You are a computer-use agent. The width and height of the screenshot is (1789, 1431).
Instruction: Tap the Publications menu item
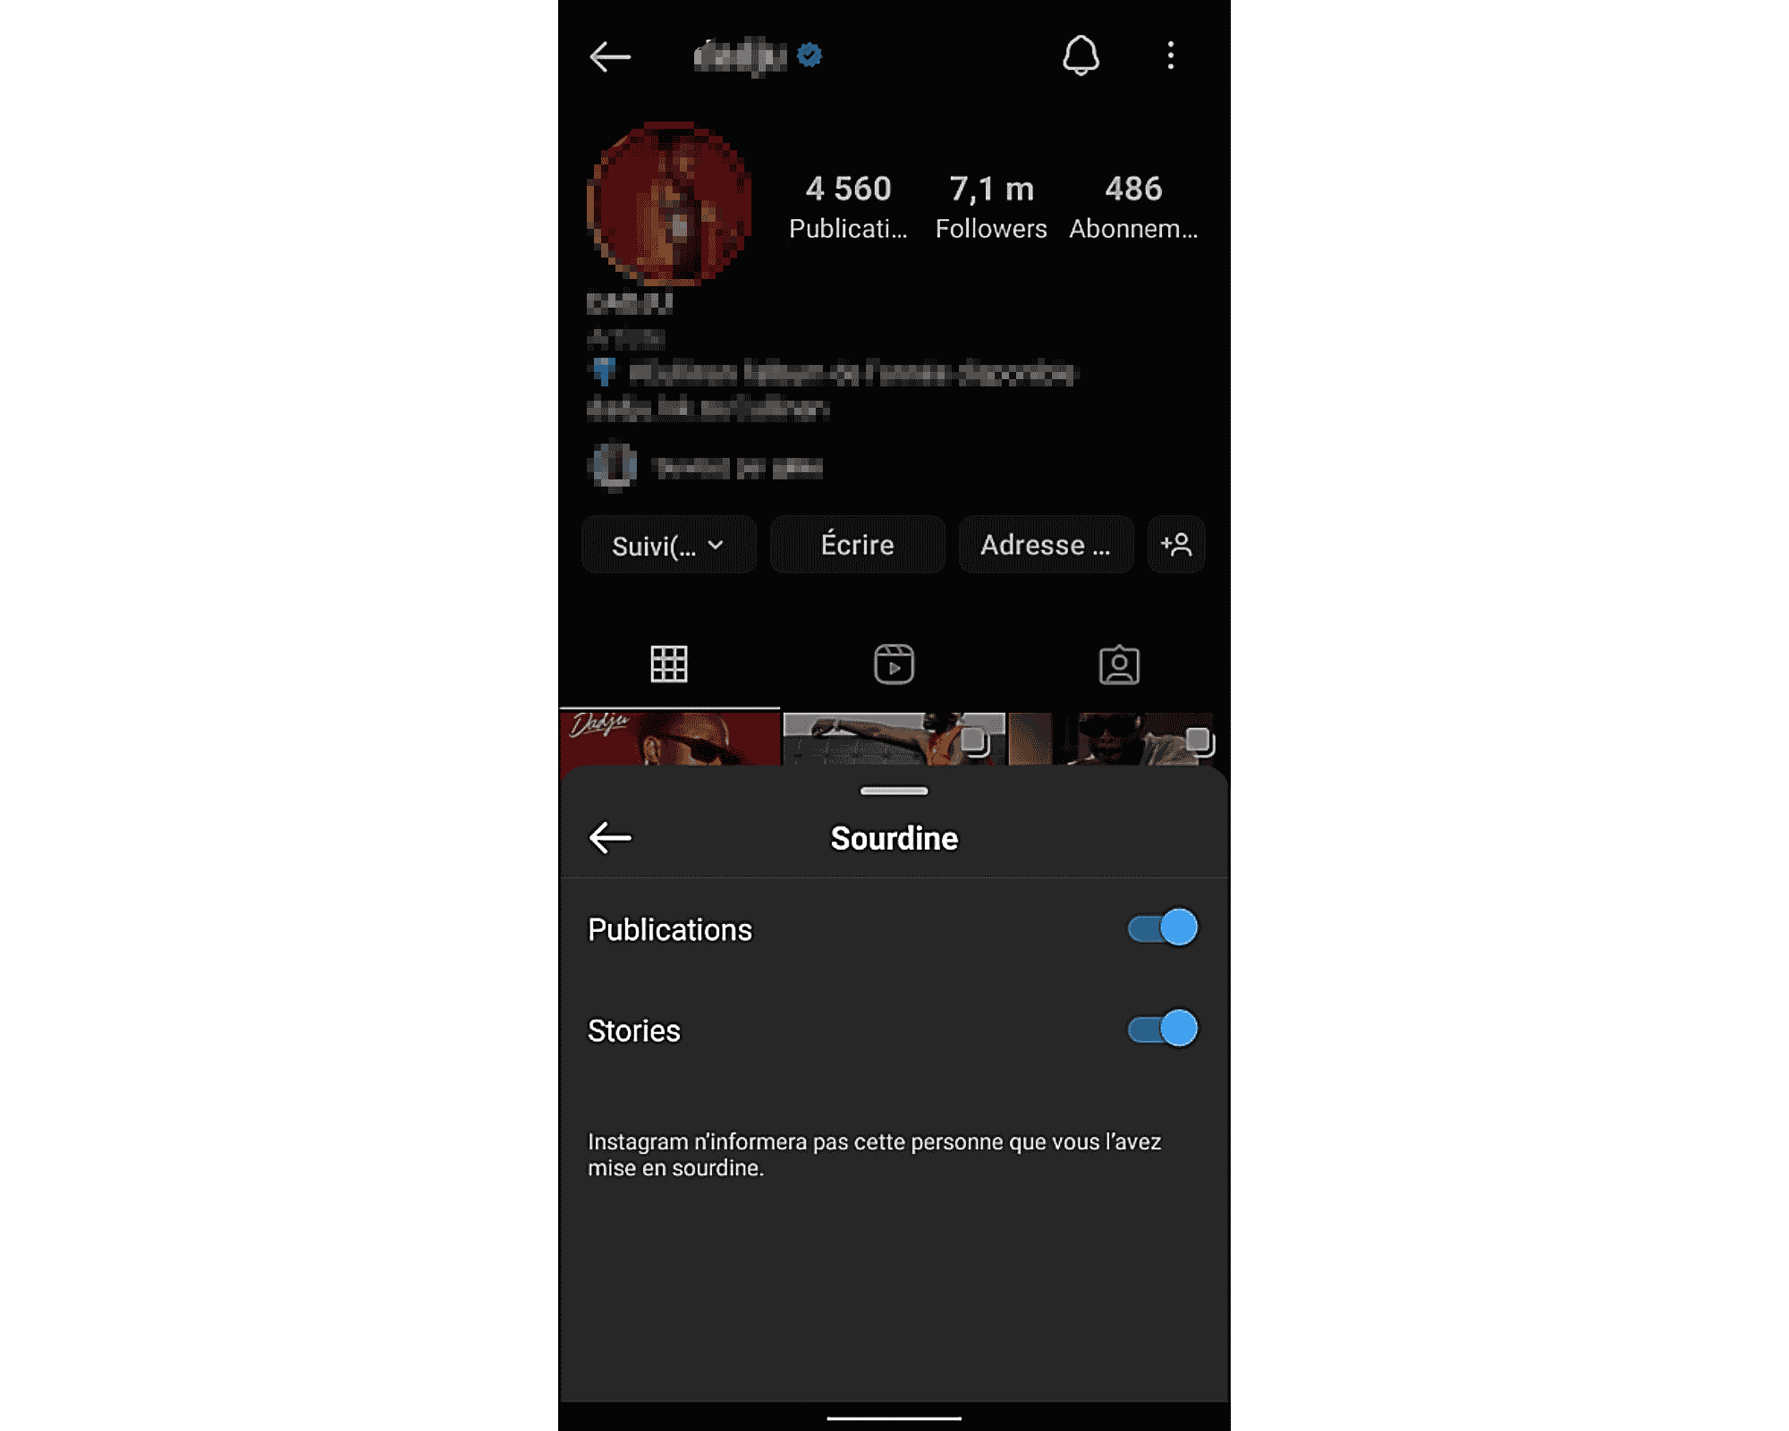(670, 928)
